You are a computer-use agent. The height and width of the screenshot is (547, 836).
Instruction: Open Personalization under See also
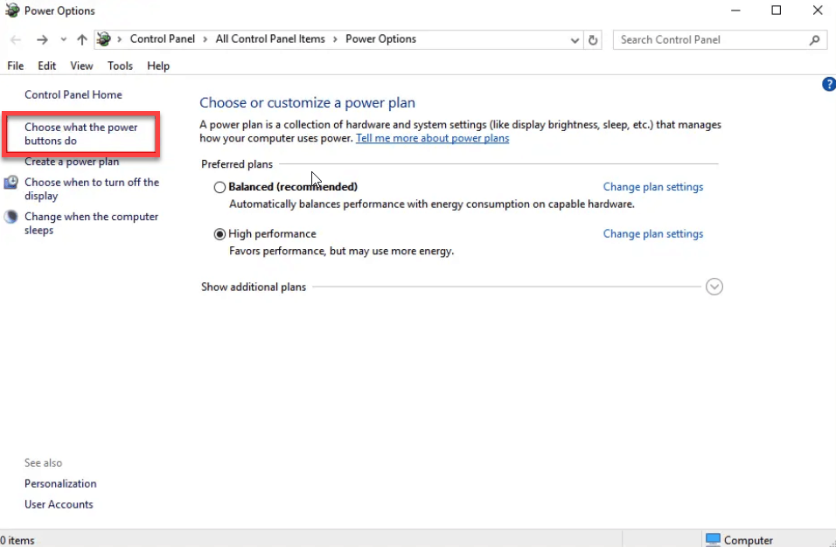tap(60, 483)
